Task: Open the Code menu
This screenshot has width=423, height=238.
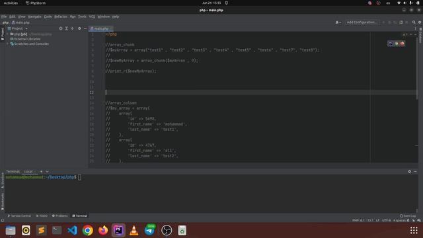Action: 48,17
